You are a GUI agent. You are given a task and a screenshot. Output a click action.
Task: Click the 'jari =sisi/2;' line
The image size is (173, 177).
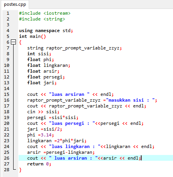tap(45, 129)
